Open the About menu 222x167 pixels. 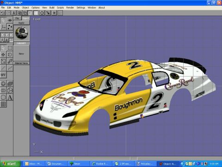pos(102,7)
